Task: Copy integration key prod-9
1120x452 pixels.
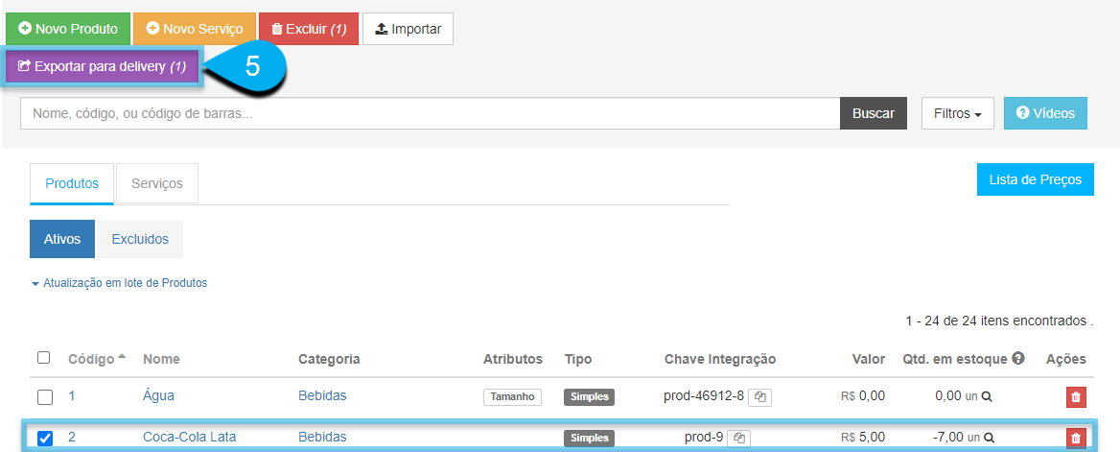Action: click(739, 438)
